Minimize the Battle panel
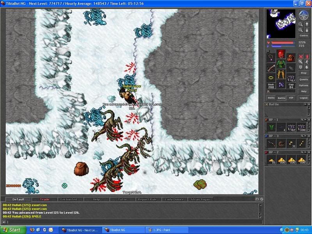 coord(305,104)
